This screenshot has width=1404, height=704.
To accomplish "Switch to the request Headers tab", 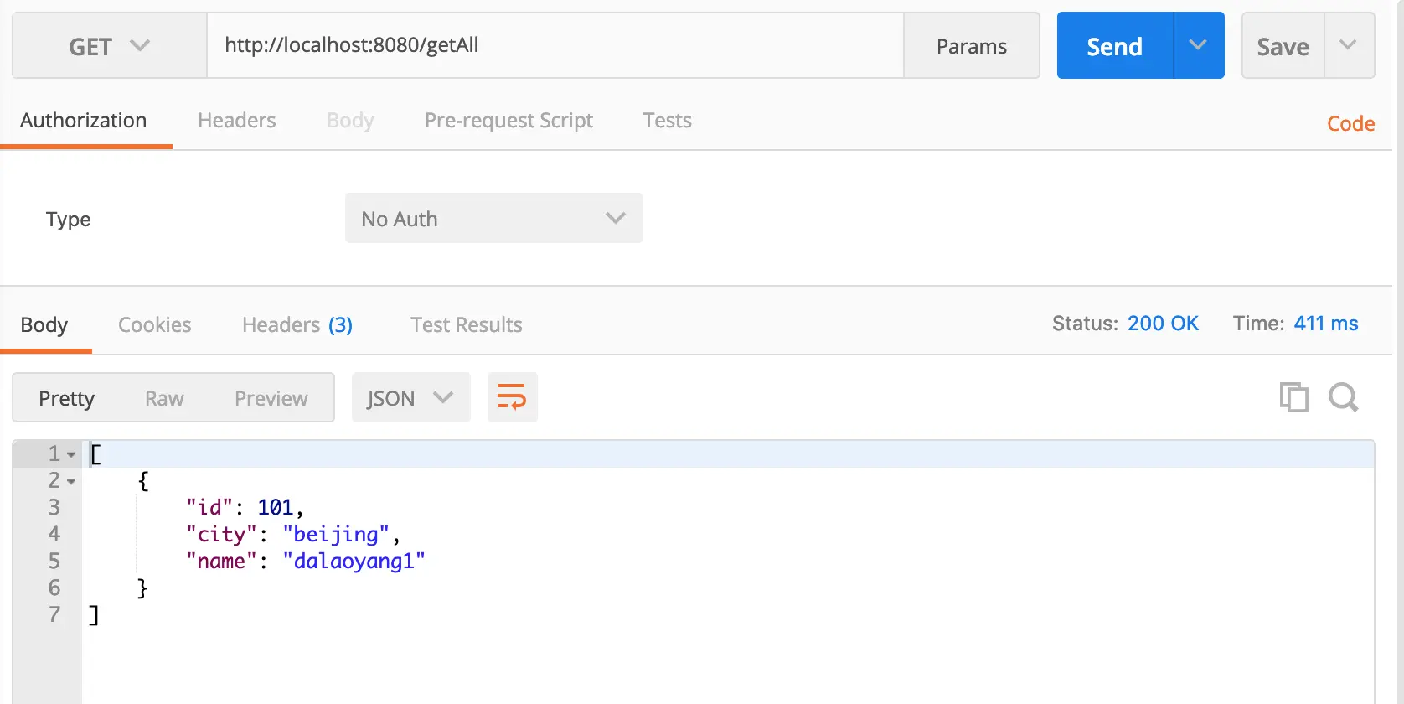I will [x=236, y=121].
